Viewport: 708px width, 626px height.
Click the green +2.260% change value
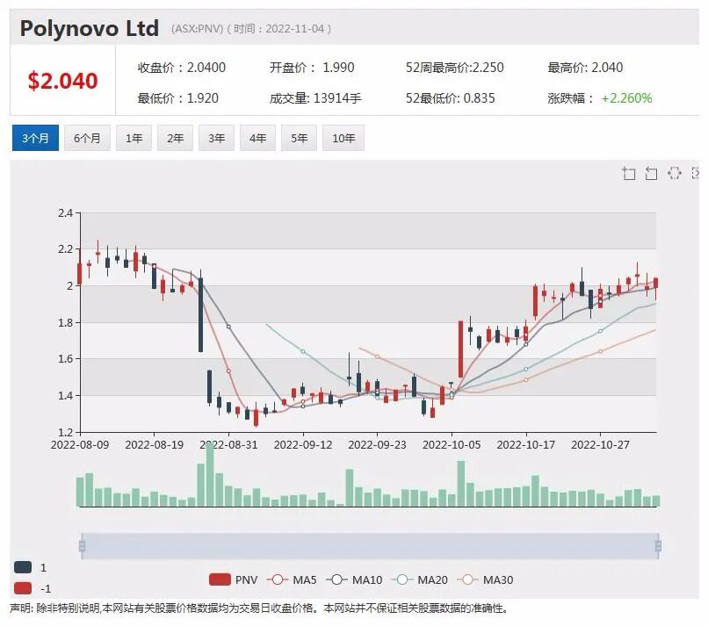pyautogui.click(x=626, y=98)
